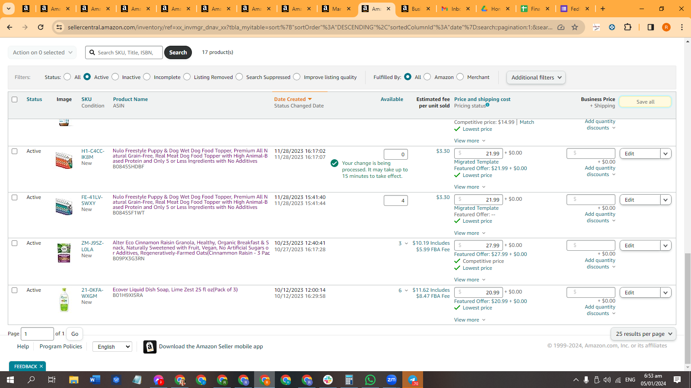Select the checkbox for SKU H1-C4CC-IK8M
This screenshot has height=388, width=691.
(x=15, y=151)
